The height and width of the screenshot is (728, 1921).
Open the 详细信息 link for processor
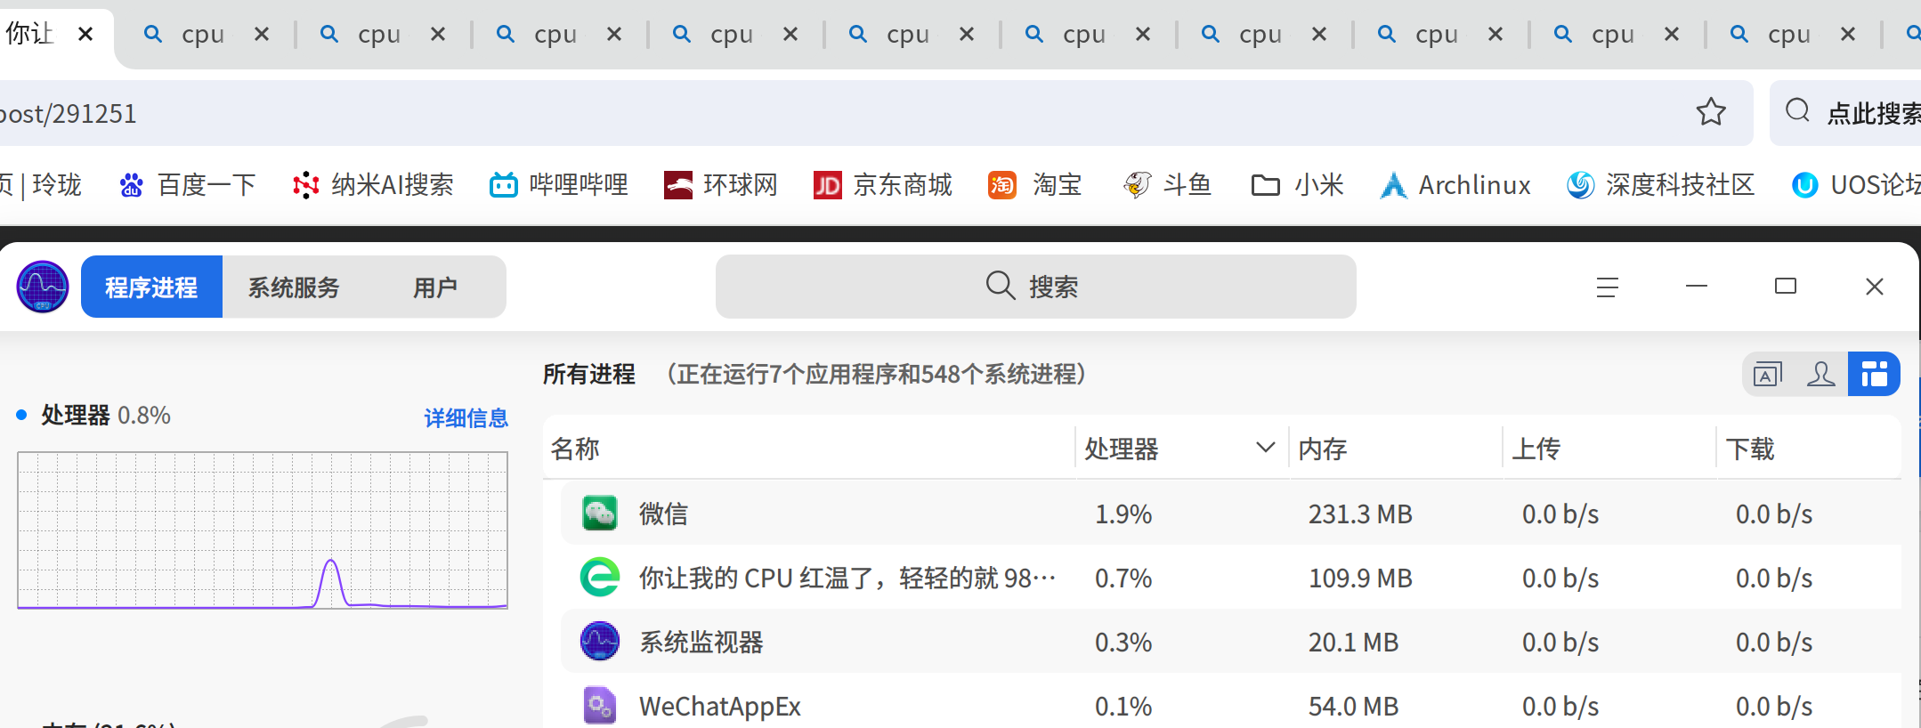pos(466,417)
